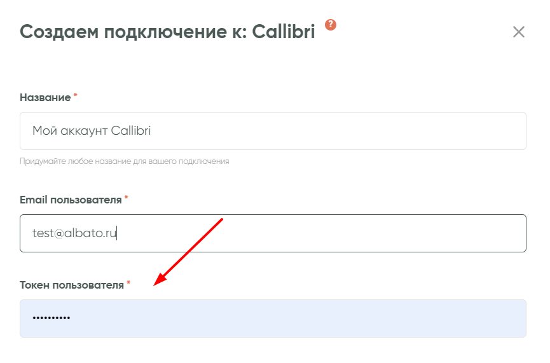The height and width of the screenshot is (363, 550).
Task: Click the text Мой аккаунт Callibri
Action: (92, 131)
